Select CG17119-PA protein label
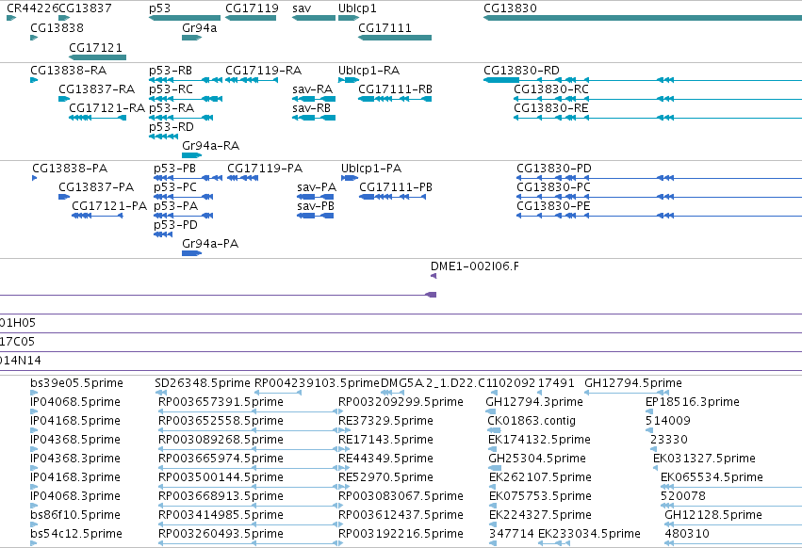Screen dimensions: 802x548 pyautogui.click(x=265, y=169)
